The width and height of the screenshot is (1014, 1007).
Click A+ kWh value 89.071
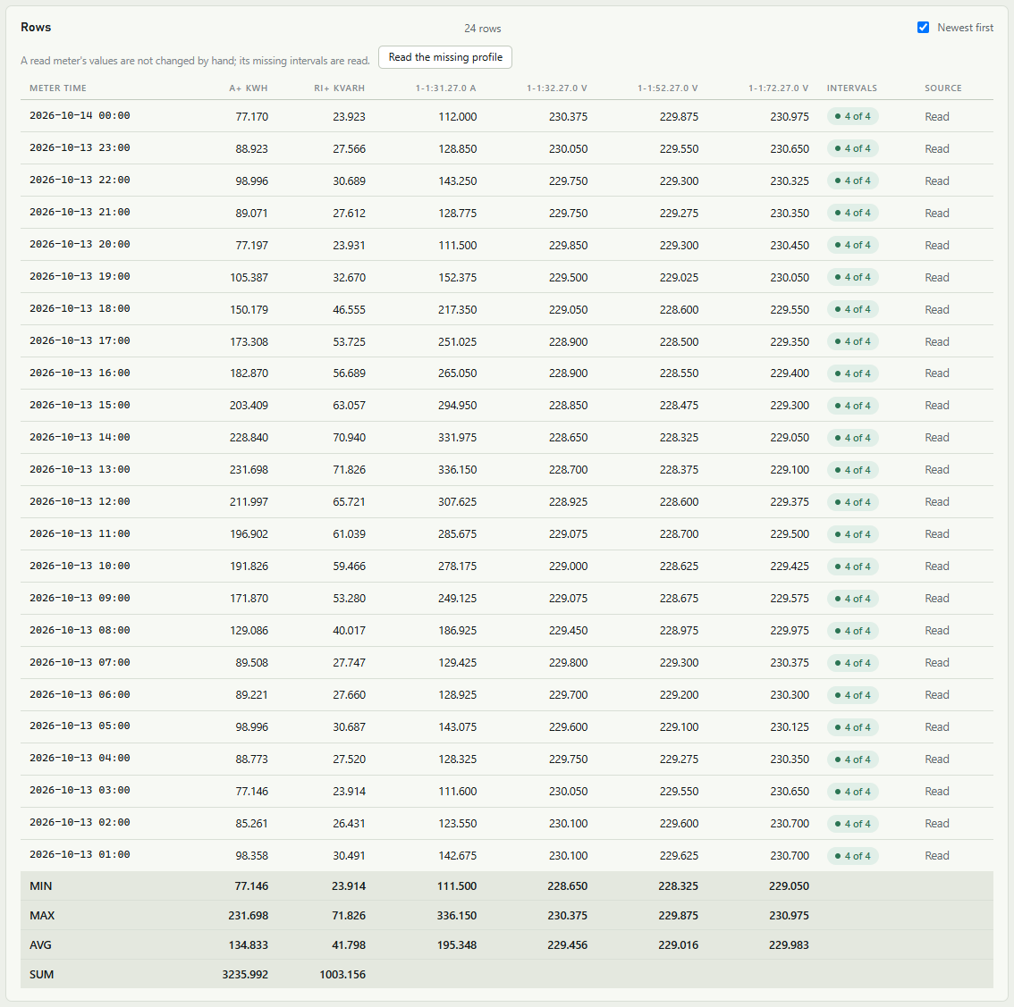251,214
